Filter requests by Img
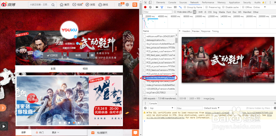The width and height of the screenshot is (276, 136). click(x=215, y=12)
